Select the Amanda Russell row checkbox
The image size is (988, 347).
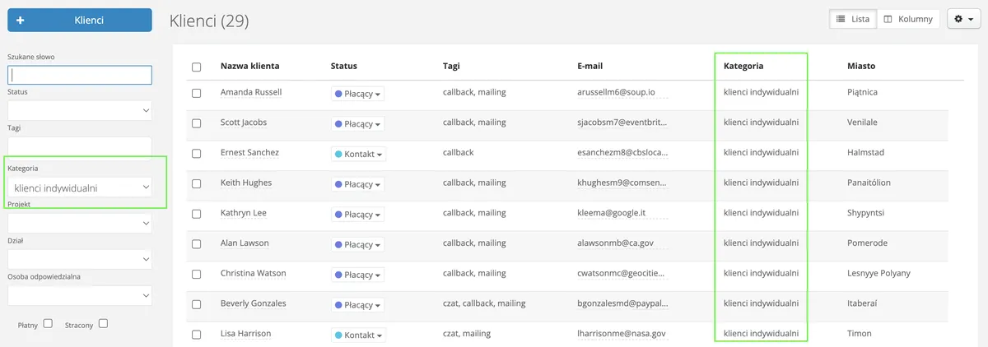tap(196, 93)
